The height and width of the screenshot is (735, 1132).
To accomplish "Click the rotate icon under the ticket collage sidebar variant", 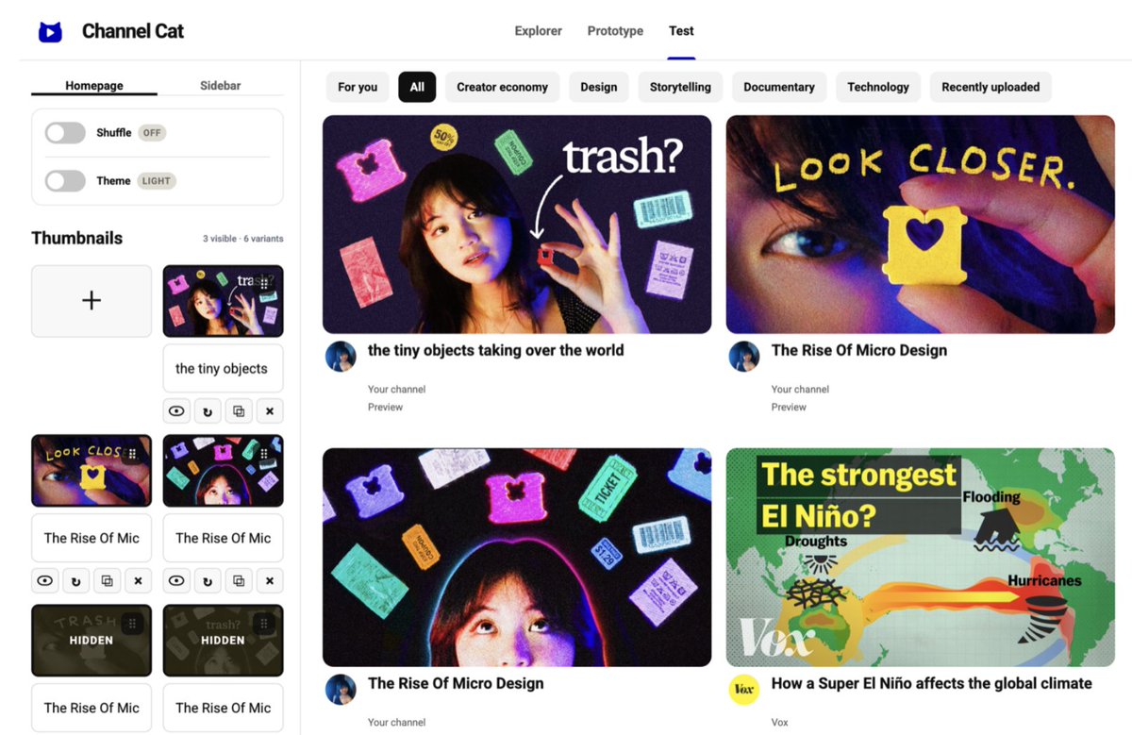I will [208, 581].
